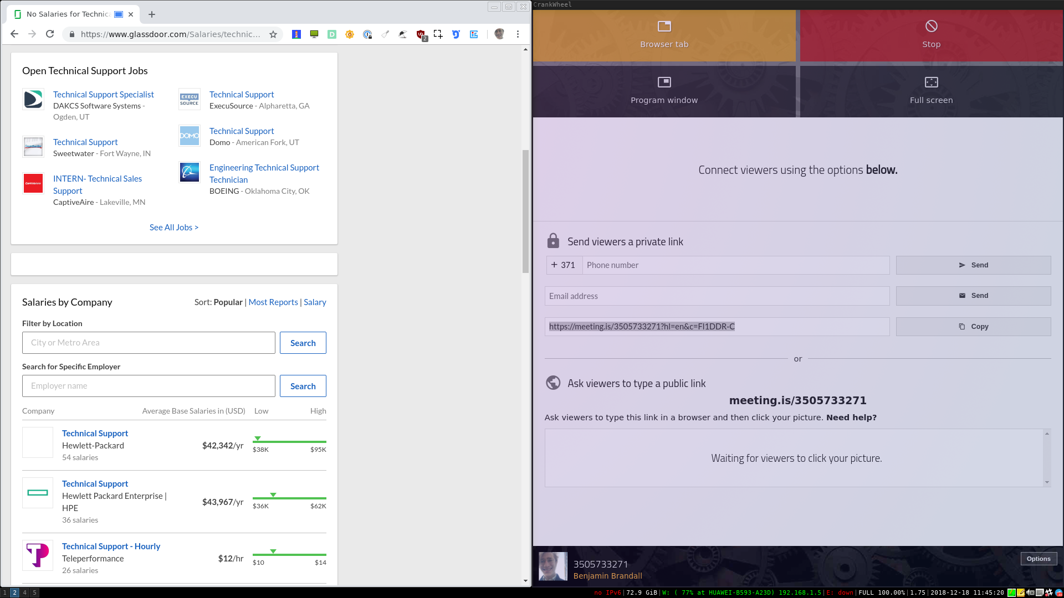Search by location filter
The image size is (1064, 598).
[x=303, y=343]
